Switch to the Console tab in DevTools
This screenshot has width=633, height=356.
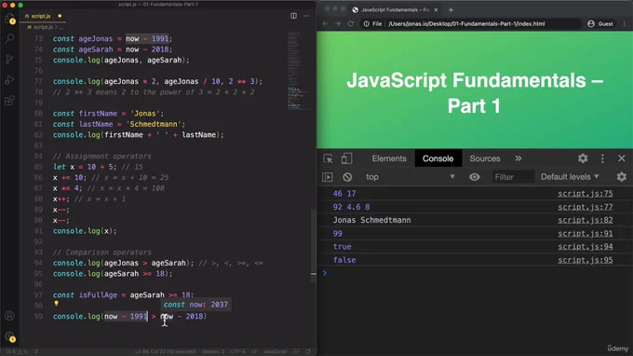438,158
